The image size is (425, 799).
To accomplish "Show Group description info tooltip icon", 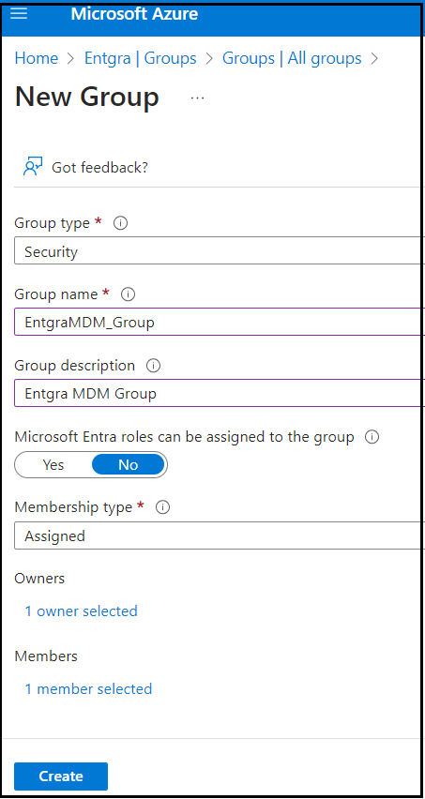I will [153, 366].
